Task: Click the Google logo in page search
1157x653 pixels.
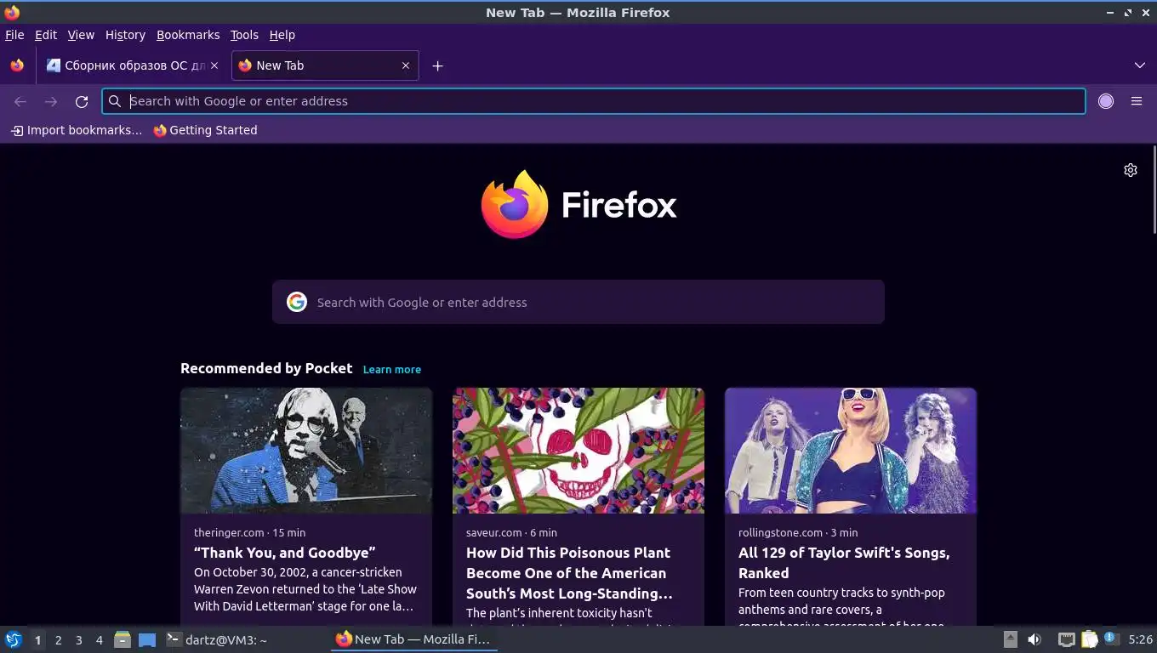Action: tap(297, 302)
